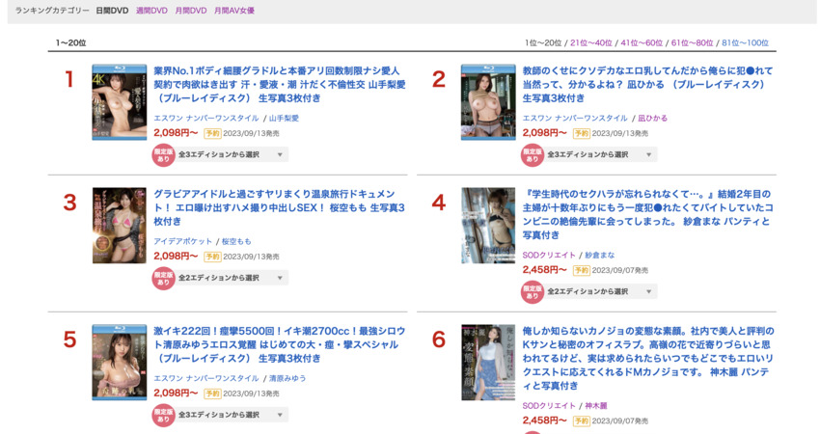Click the 予約 tag on rank 1 item
The image size is (820, 434).
[212, 134]
